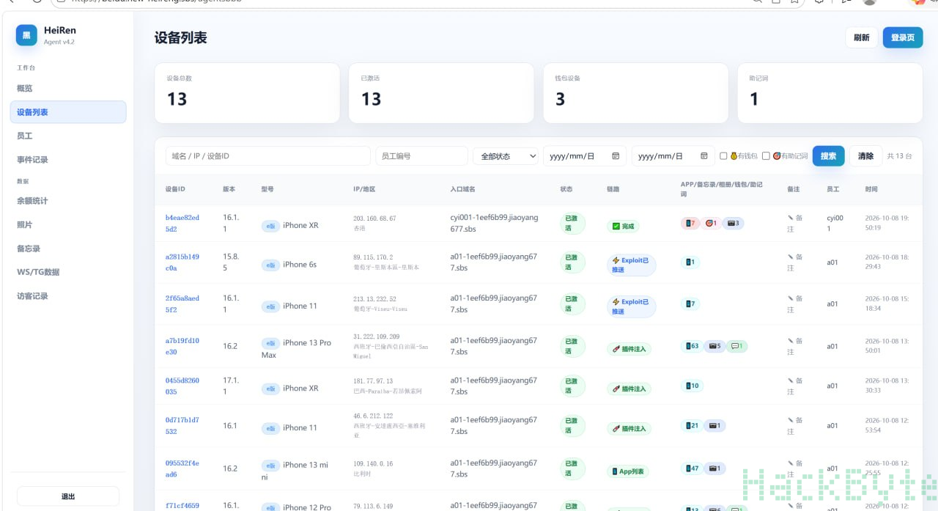This screenshot has height=511, width=938.
Task: Click the HeiRen logo icon in sidebar
Action: (x=26, y=35)
